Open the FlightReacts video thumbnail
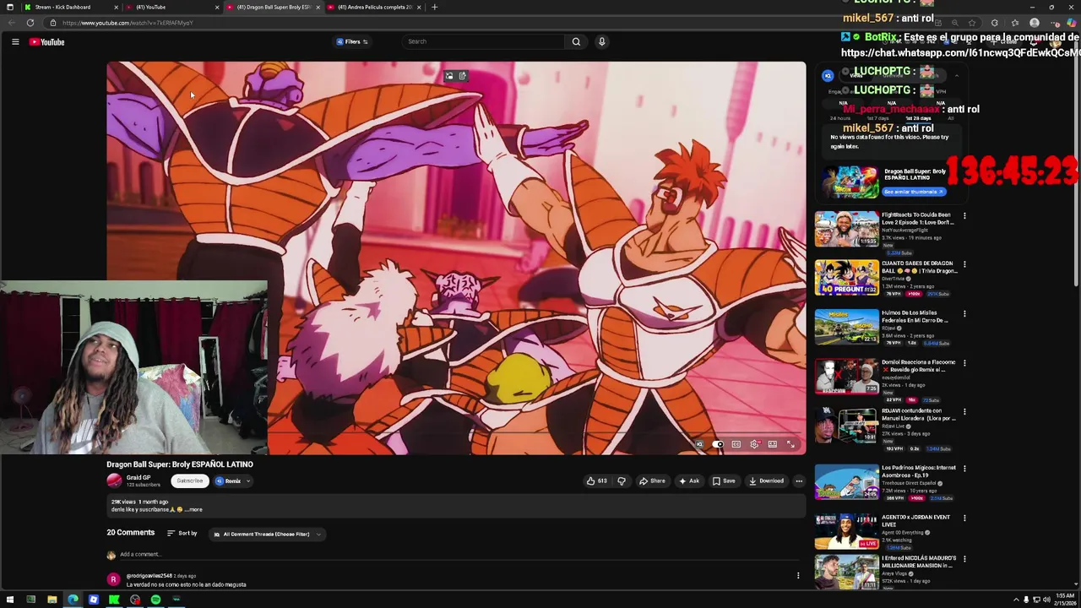Viewport: 1081px width, 608px height. point(846,228)
